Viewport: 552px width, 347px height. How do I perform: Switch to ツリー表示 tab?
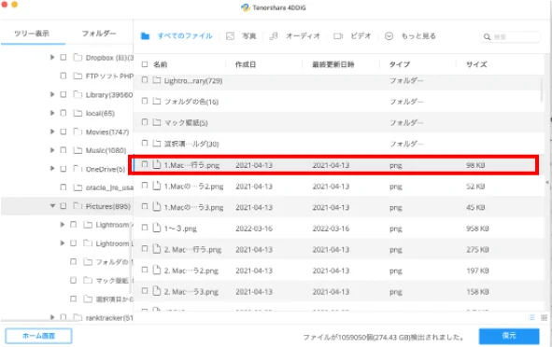pos(32,34)
